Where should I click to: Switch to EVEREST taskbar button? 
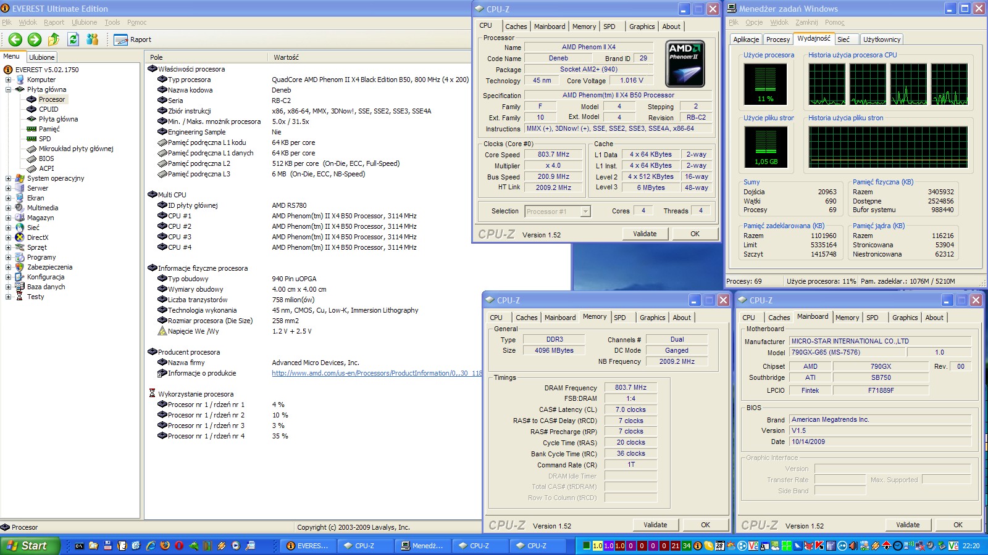(308, 546)
